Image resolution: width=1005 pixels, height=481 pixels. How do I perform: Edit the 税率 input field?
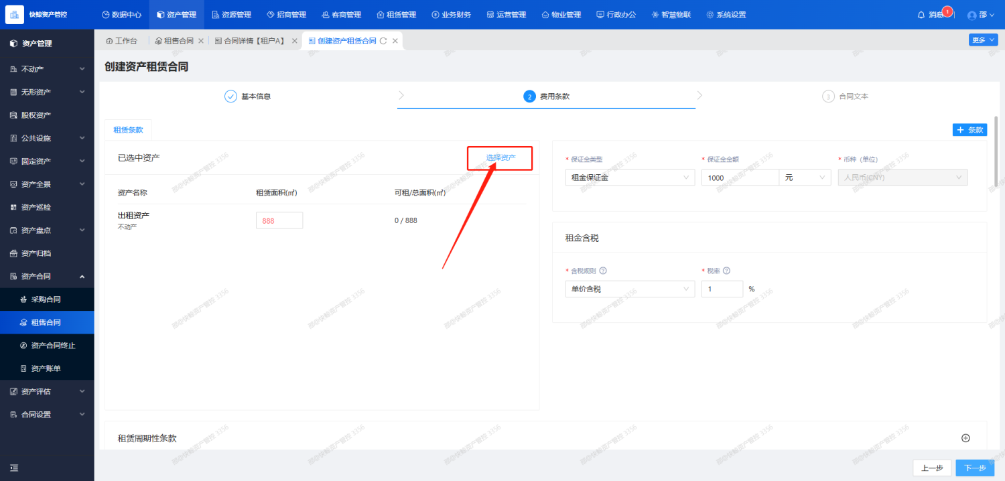(722, 289)
